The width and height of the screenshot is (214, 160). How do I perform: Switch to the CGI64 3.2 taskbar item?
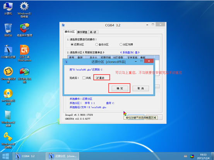coord(29,156)
